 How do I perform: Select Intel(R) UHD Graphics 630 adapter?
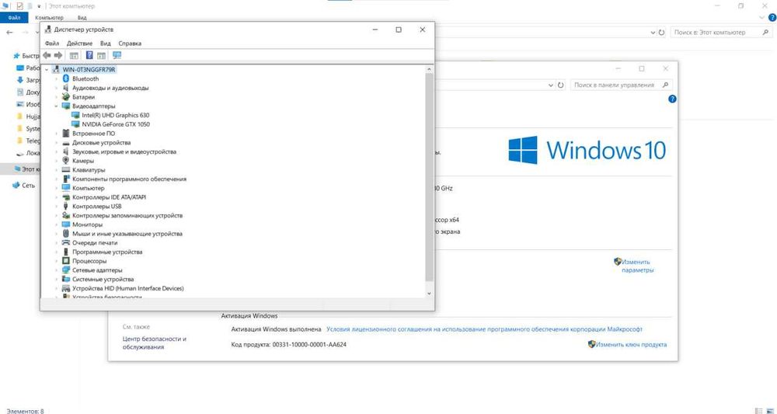116,115
